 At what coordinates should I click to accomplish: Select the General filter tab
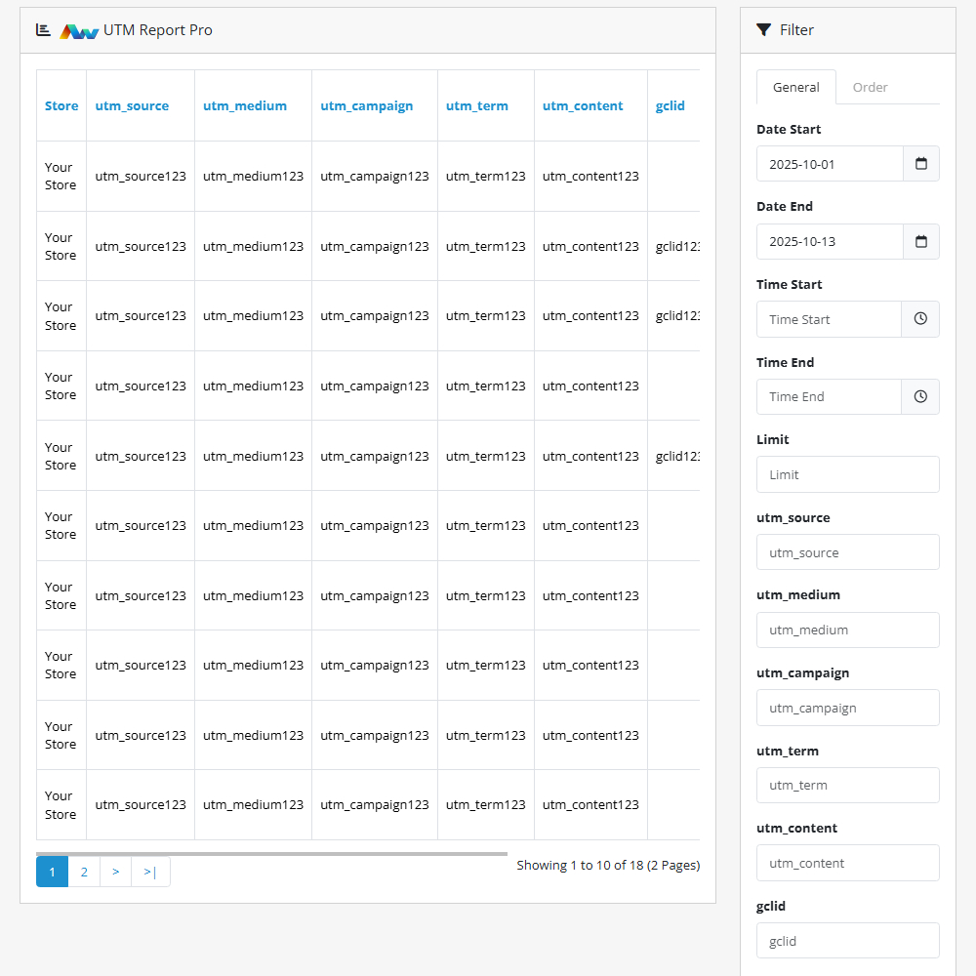(795, 87)
